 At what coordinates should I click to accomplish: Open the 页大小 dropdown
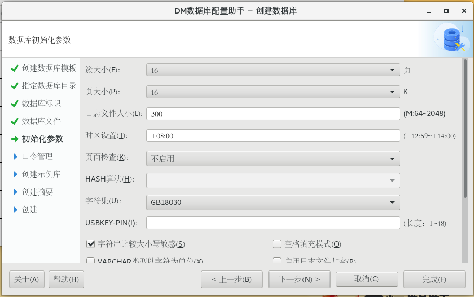(x=273, y=92)
